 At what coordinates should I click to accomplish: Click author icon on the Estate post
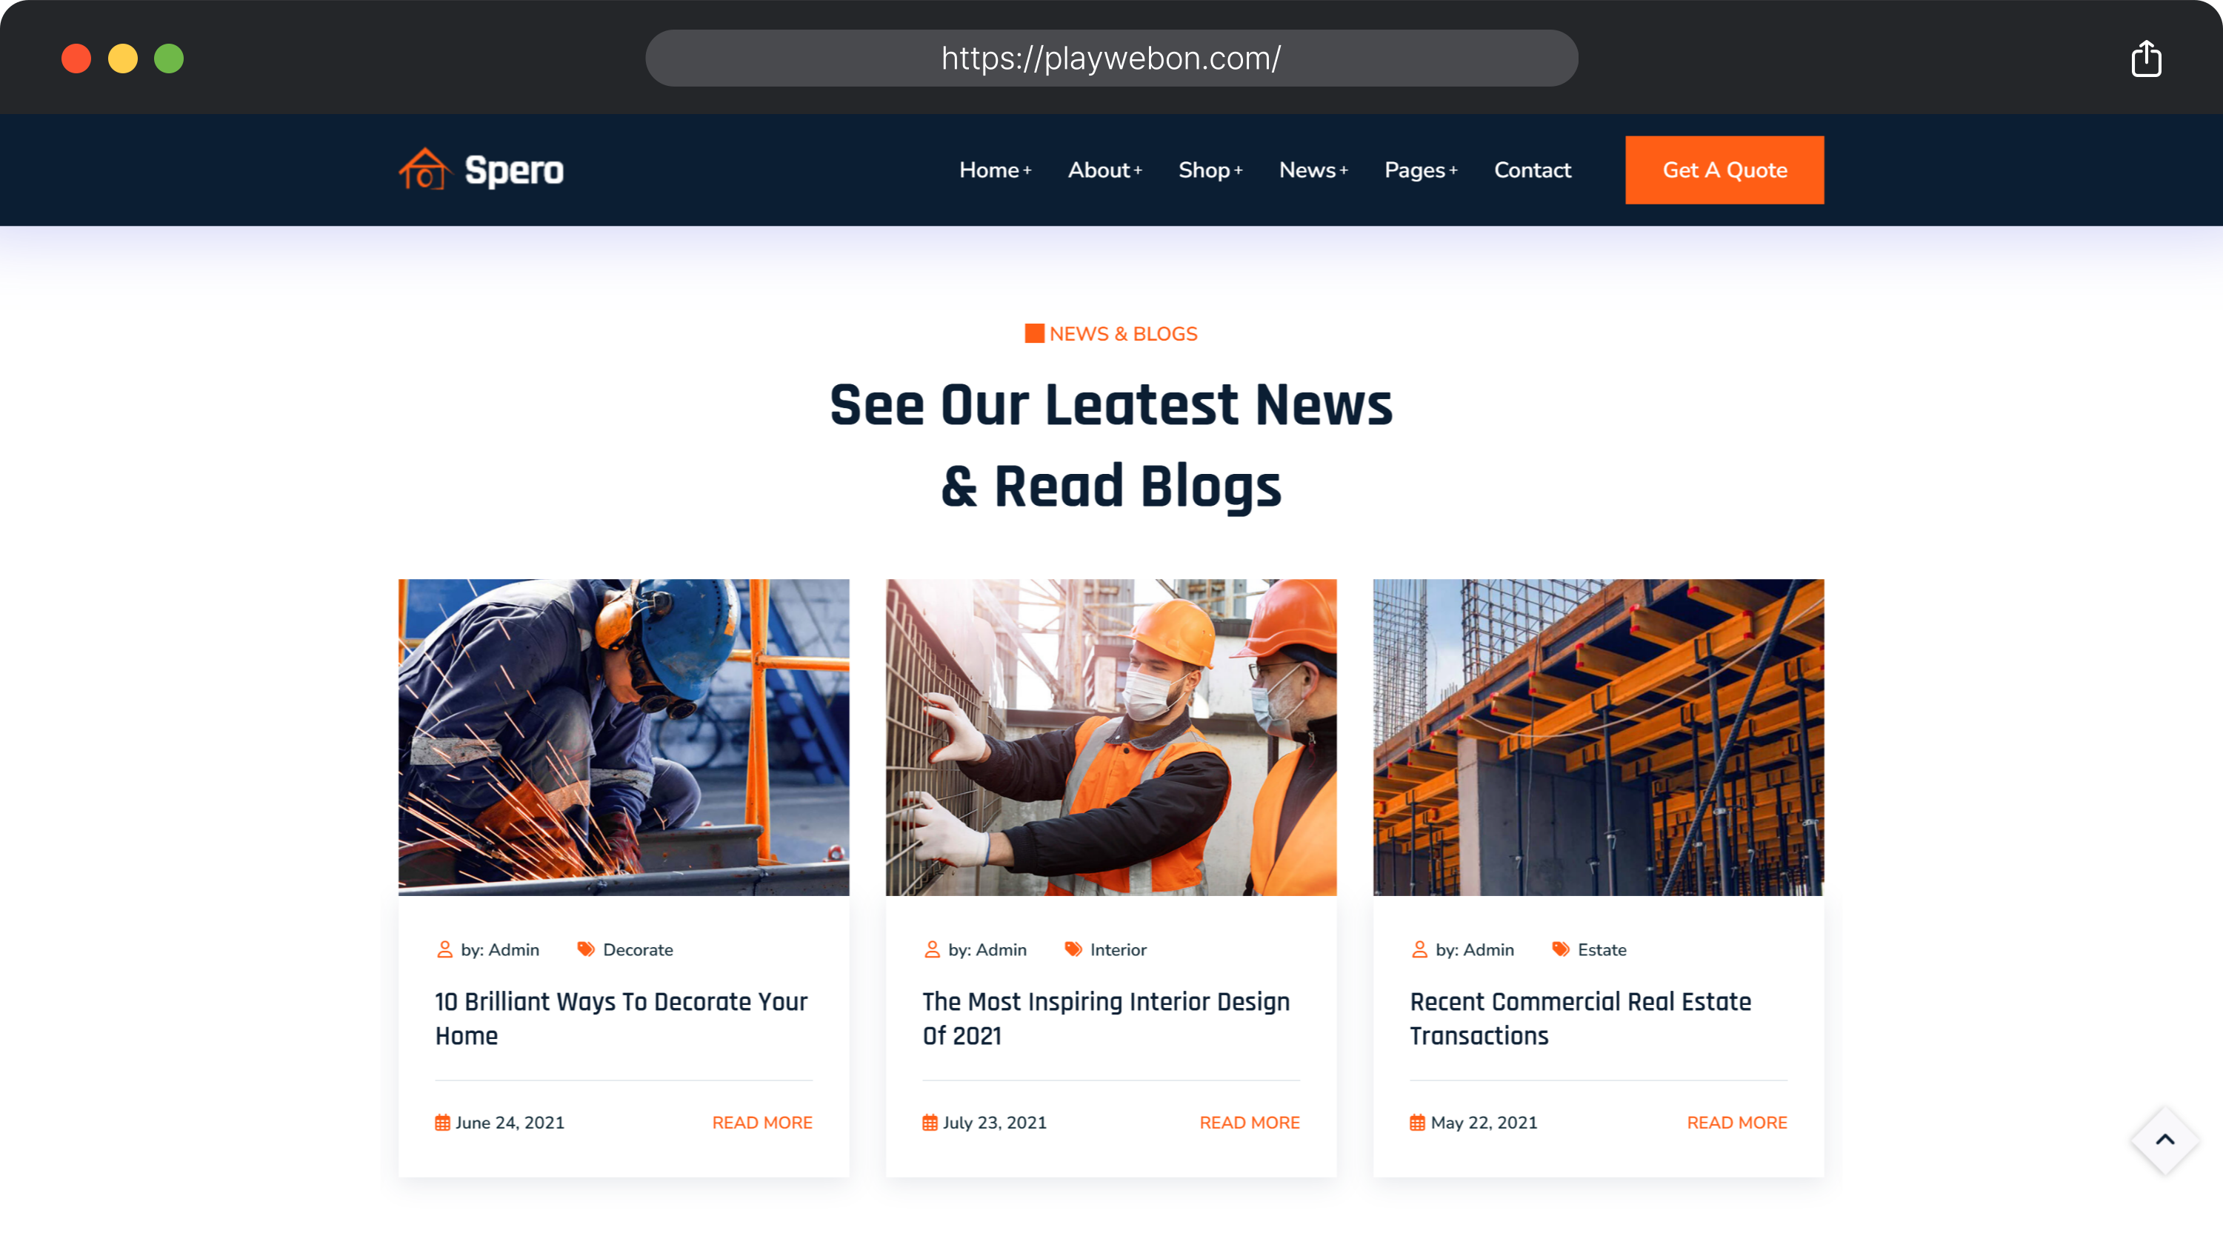click(1419, 949)
